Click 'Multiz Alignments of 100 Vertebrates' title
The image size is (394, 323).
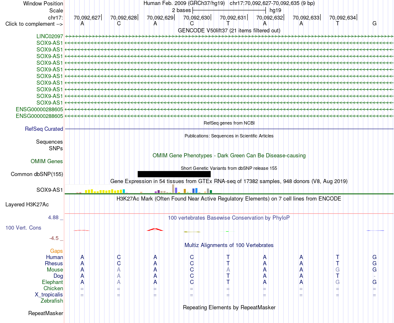(x=229, y=245)
